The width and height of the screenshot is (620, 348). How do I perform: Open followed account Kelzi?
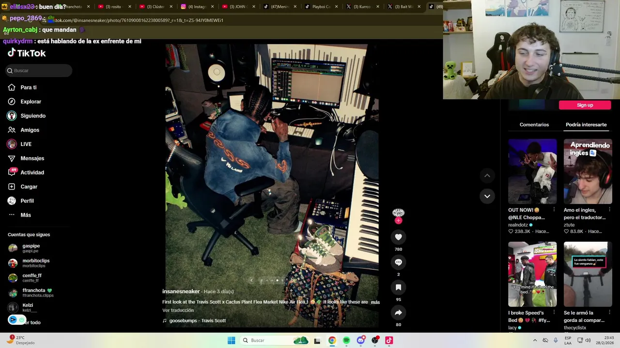click(27, 307)
